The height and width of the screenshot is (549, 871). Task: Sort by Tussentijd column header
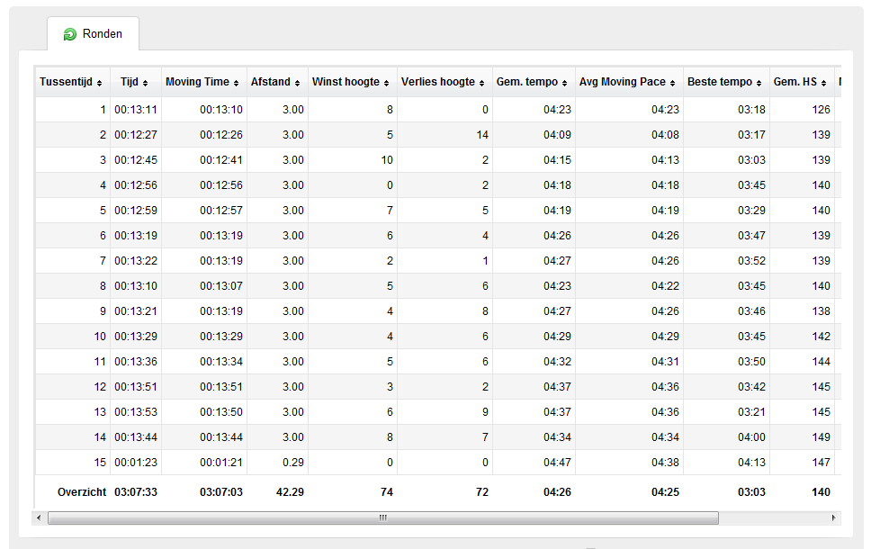pos(72,82)
